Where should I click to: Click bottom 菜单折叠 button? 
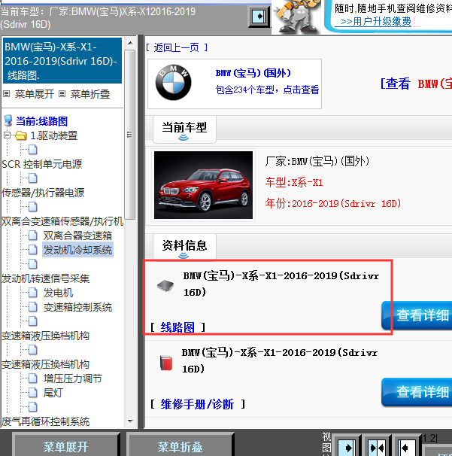[180, 446]
